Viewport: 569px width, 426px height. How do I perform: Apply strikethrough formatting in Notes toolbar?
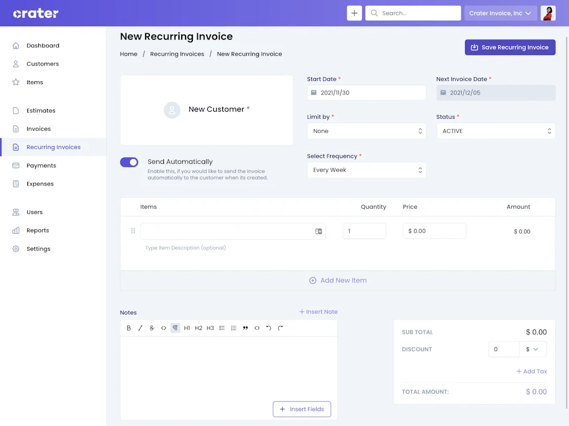152,328
